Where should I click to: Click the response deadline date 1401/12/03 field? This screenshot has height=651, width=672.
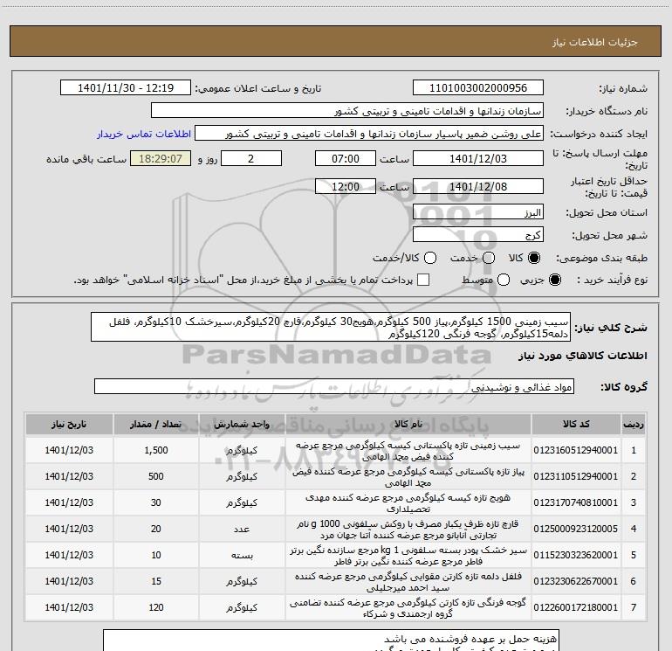click(x=478, y=158)
